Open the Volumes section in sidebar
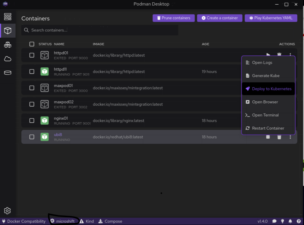Screen dimensions: 304x225 pyautogui.click(x=8, y=73)
